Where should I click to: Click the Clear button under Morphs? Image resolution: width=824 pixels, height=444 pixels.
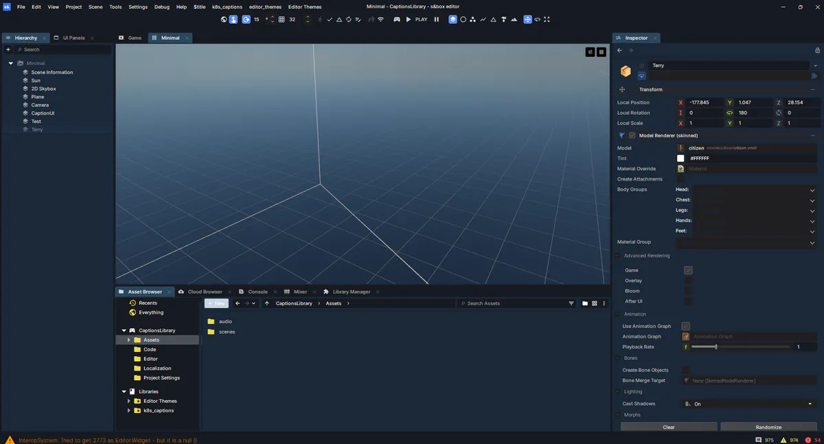coord(669,427)
